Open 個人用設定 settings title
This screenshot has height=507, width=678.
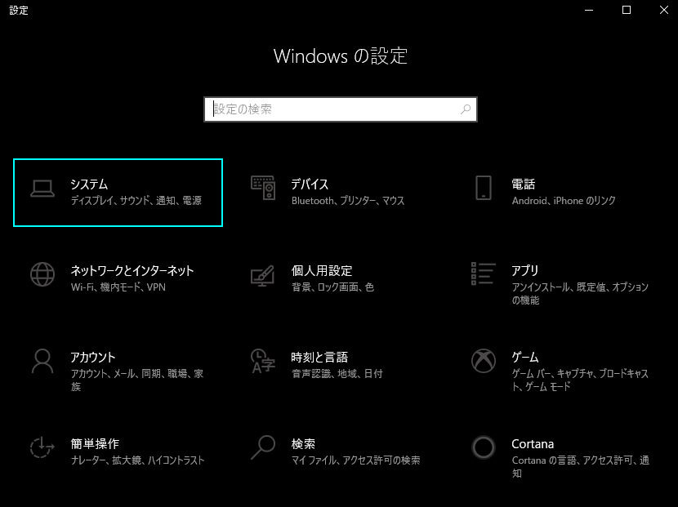322,270
